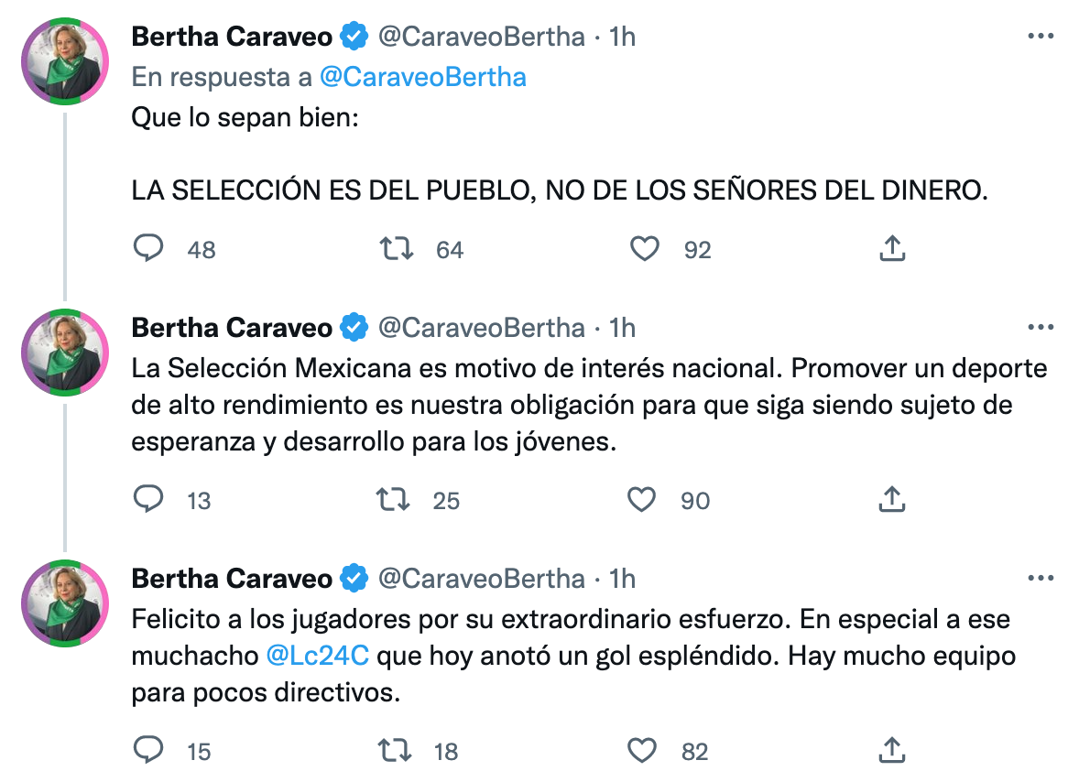Screen dimensions: 1079x782
Task: Reply to the "La Selección Mexicana" tweet
Action: coord(148,499)
